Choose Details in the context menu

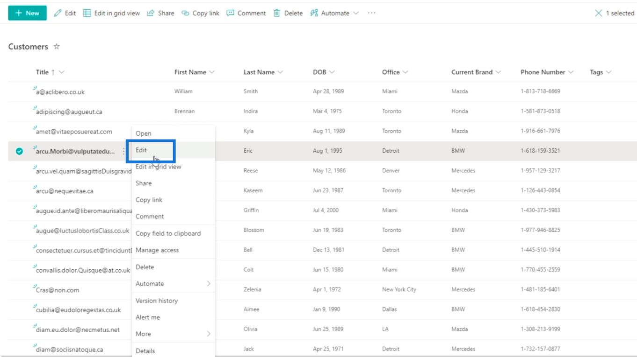pos(173,351)
